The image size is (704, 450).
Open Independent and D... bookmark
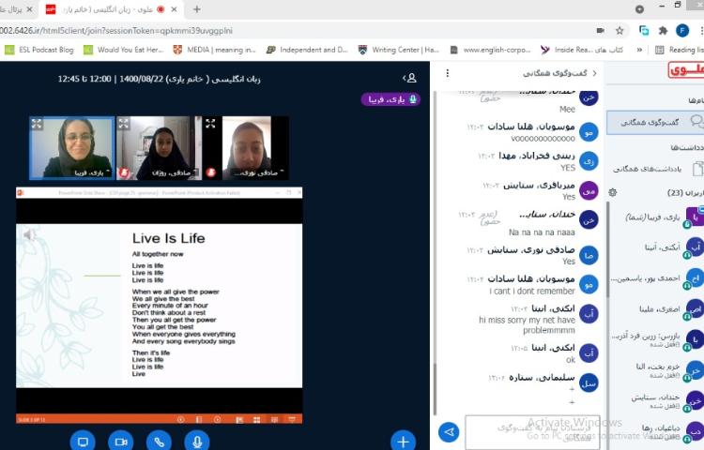307,50
